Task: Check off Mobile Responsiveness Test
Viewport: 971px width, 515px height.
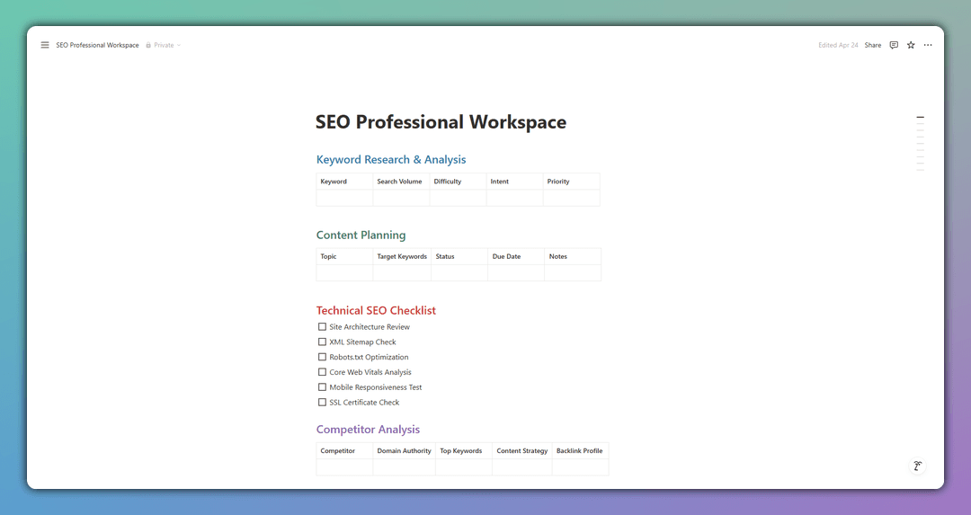Action: point(323,387)
